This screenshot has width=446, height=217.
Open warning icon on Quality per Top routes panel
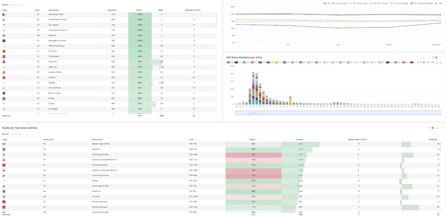(437, 128)
